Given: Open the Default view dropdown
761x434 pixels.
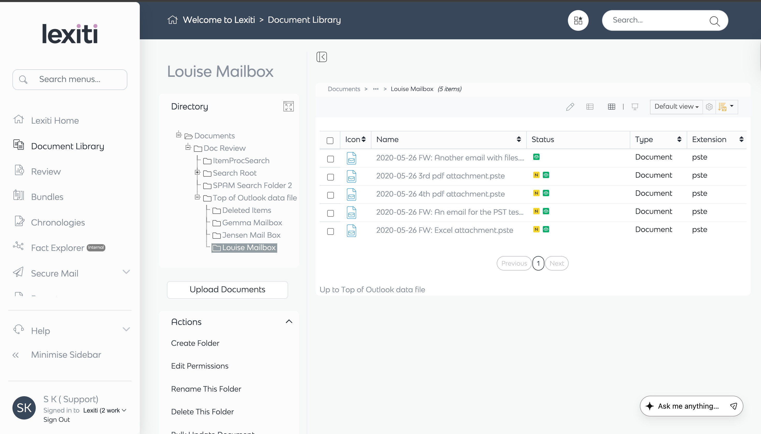Looking at the screenshot, I should tap(676, 107).
